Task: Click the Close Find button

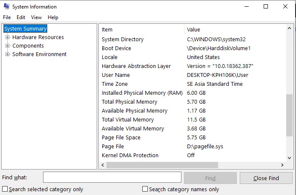Action: pyautogui.click(x=266, y=178)
